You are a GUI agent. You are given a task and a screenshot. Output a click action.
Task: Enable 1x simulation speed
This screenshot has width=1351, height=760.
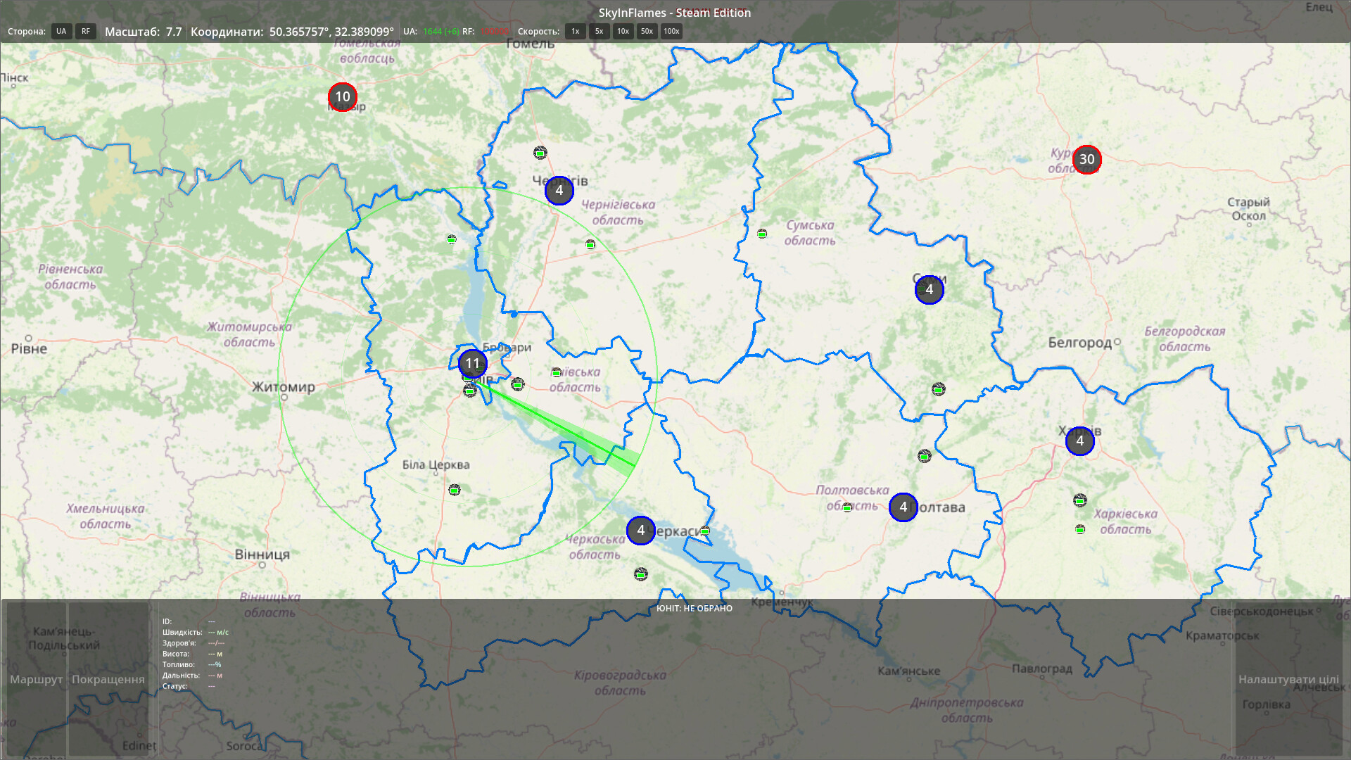(x=575, y=31)
